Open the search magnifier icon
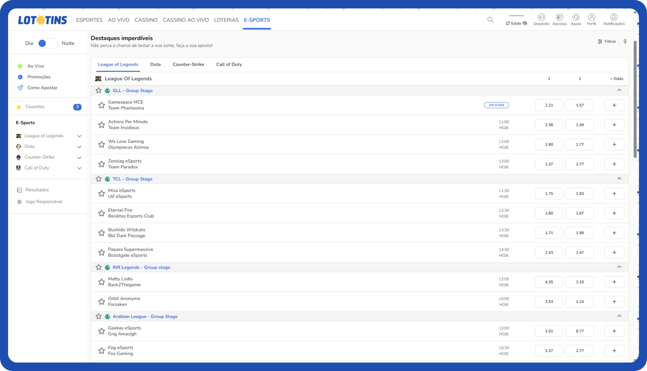Screen dimensions: 647x371 [491, 20]
